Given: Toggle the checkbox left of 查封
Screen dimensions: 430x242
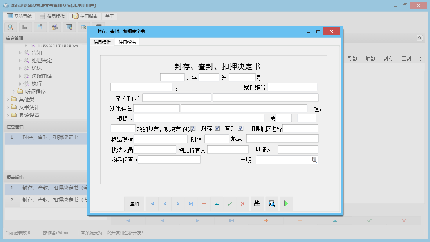Looking at the screenshot, I should click(217, 128).
